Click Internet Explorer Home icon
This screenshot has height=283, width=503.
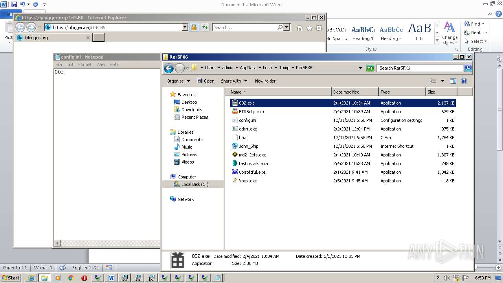300,28
